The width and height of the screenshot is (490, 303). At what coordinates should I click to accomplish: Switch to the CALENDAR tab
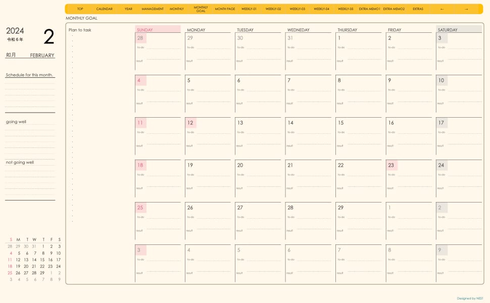(x=104, y=9)
